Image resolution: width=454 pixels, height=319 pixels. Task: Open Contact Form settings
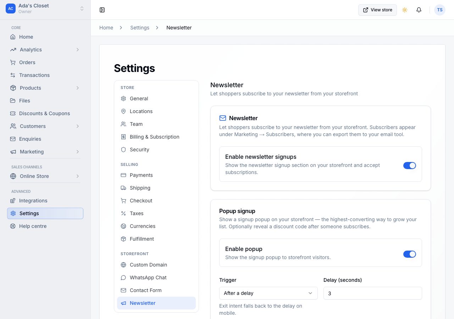[156, 290]
